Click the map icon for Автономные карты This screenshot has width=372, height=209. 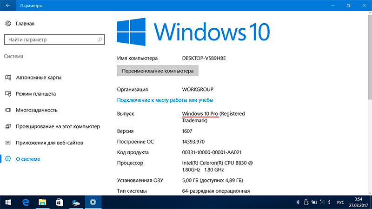point(8,78)
